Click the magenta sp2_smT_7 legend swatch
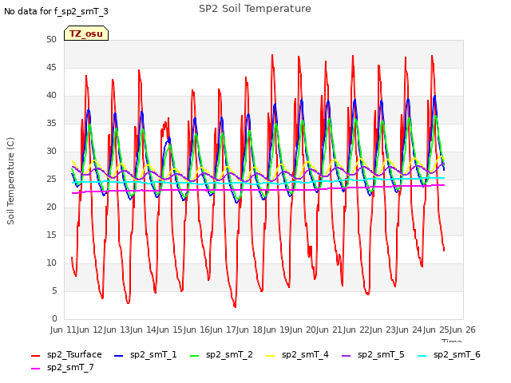511x383 pixels. (x=35, y=369)
